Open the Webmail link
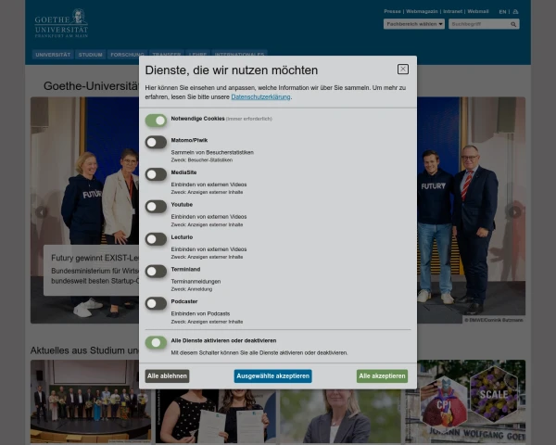 tap(478, 11)
